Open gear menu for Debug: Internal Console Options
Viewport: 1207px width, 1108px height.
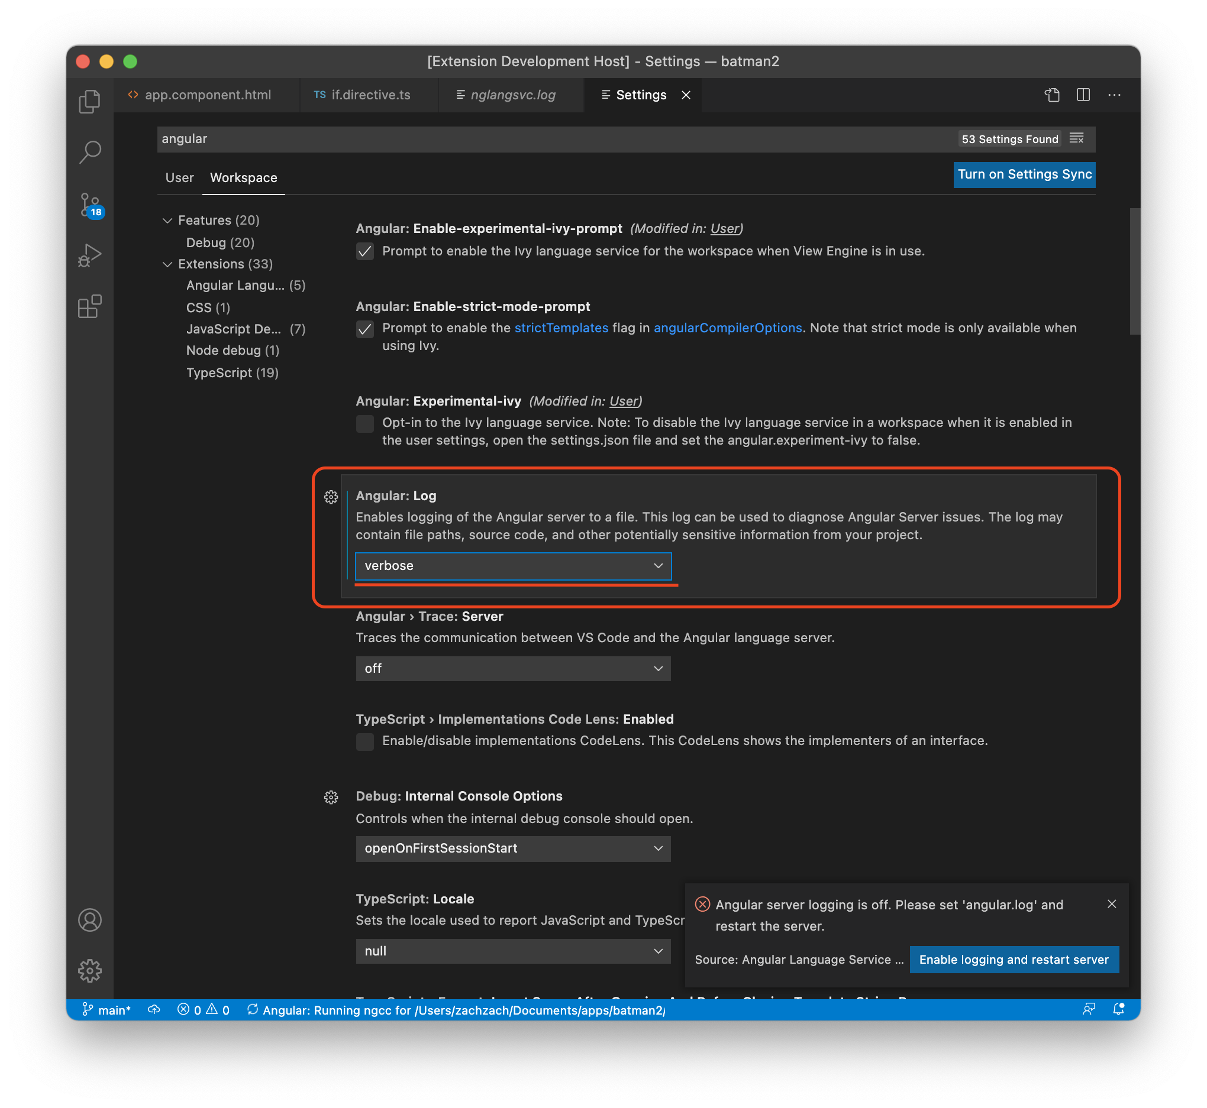click(331, 798)
